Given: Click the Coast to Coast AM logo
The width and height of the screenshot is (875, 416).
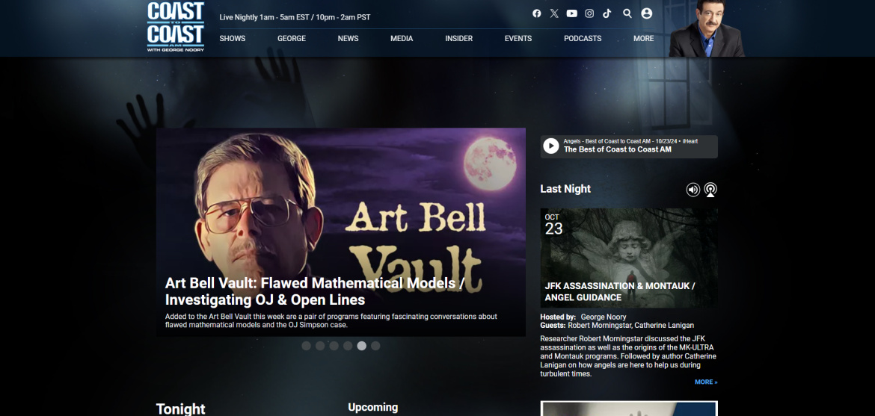Looking at the screenshot, I should [176, 27].
